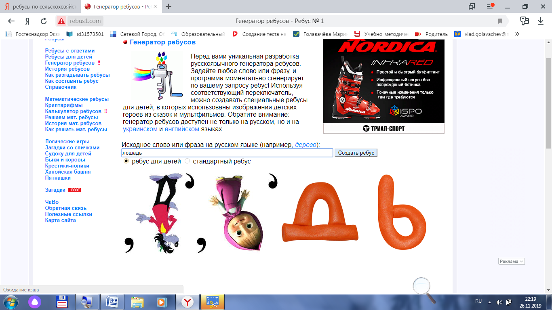Open the 'id31573501' bookmark
This screenshot has height=310, width=552.
(x=85, y=34)
